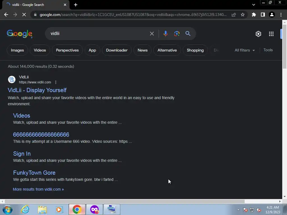Open Google quick settings gear

(x=258, y=34)
